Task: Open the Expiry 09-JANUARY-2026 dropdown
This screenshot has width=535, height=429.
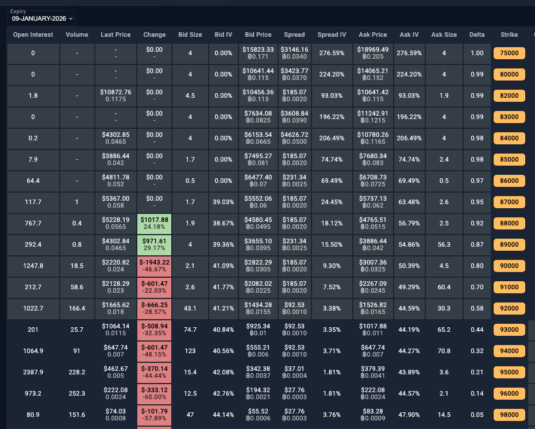Action: tap(41, 18)
